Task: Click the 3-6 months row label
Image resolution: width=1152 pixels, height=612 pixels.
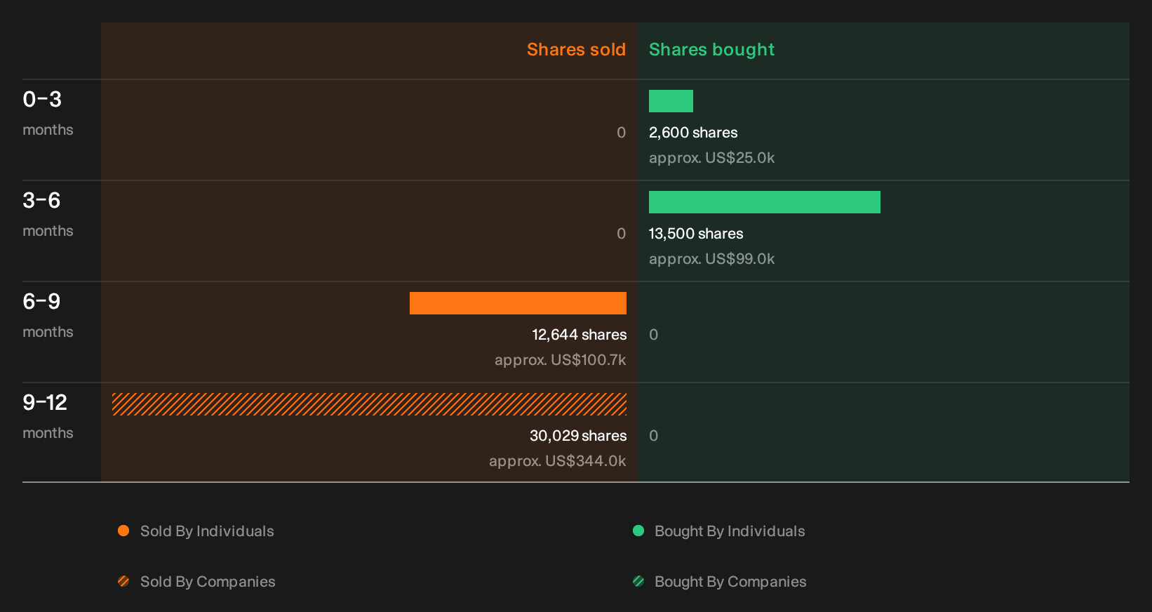Action: (x=48, y=214)
